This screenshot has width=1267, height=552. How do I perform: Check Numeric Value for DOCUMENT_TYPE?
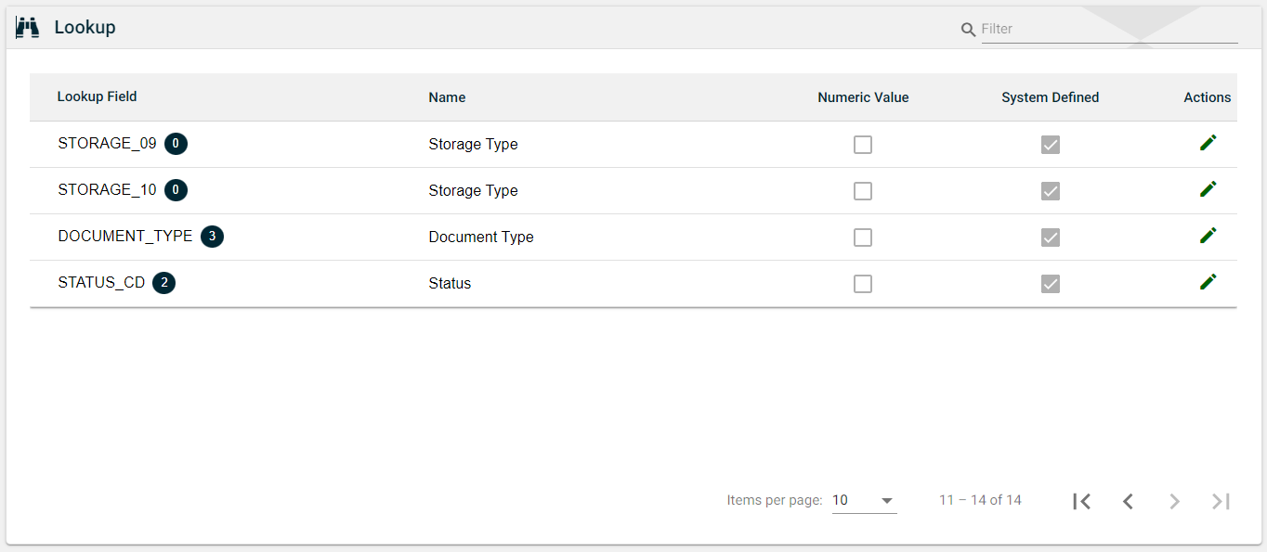point(863,237)
